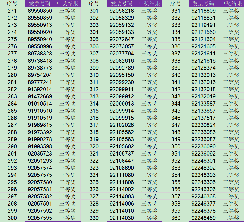This screenshot has width=244, height=222.
Task: Select invoice number 91392014
Action: click(x=40, y=89)
